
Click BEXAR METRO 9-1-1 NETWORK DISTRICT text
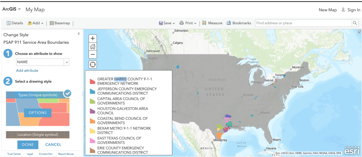[x=124, y=131]
